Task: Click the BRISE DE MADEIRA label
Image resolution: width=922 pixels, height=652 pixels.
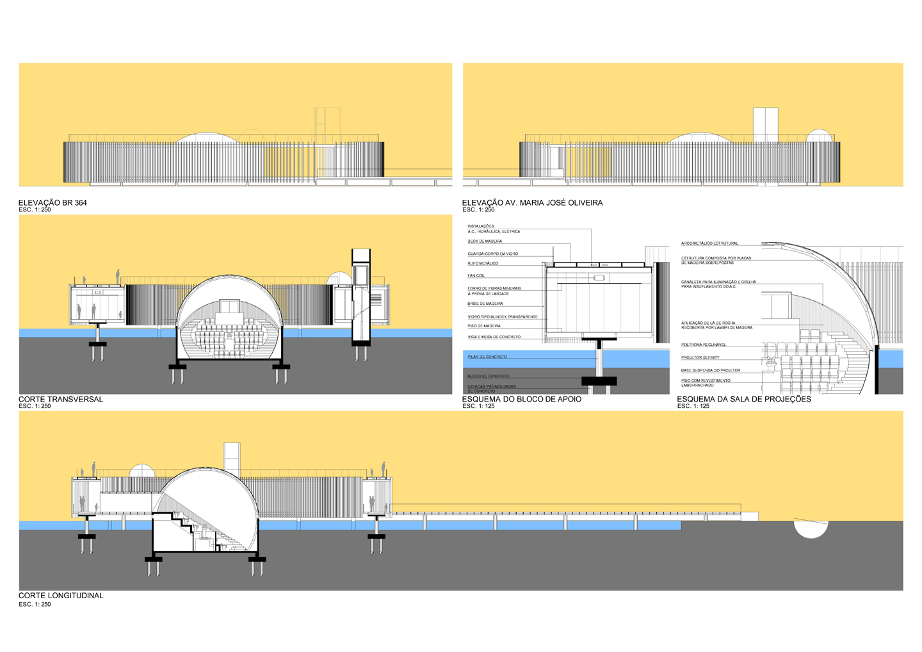Action: click(x=485, y=304)
